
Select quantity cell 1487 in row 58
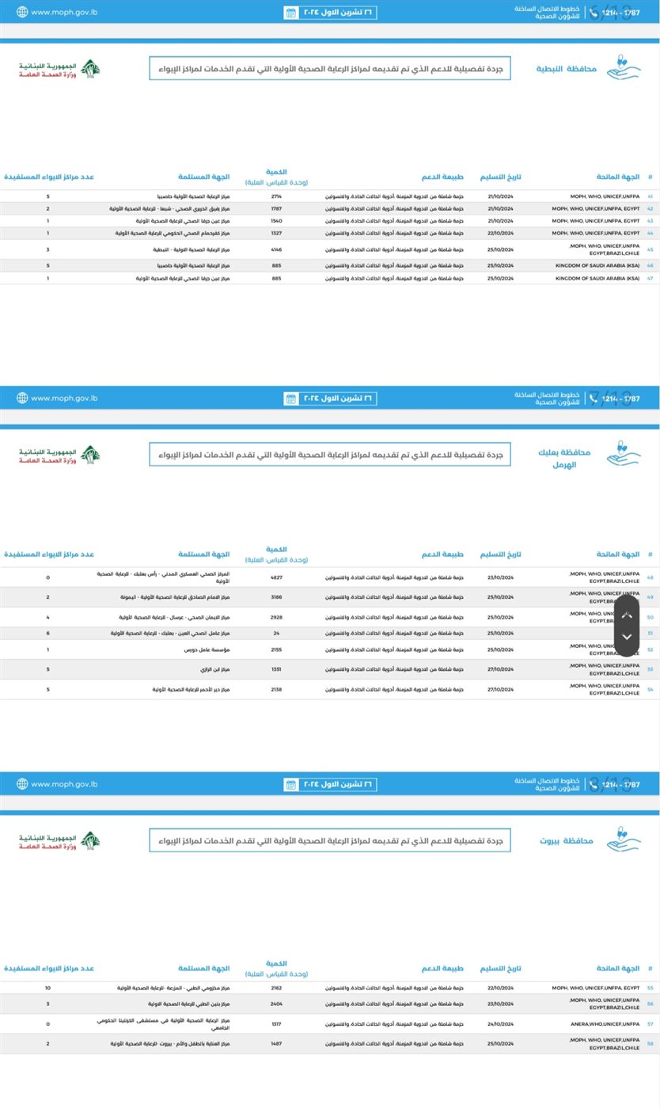(277, 1043)
